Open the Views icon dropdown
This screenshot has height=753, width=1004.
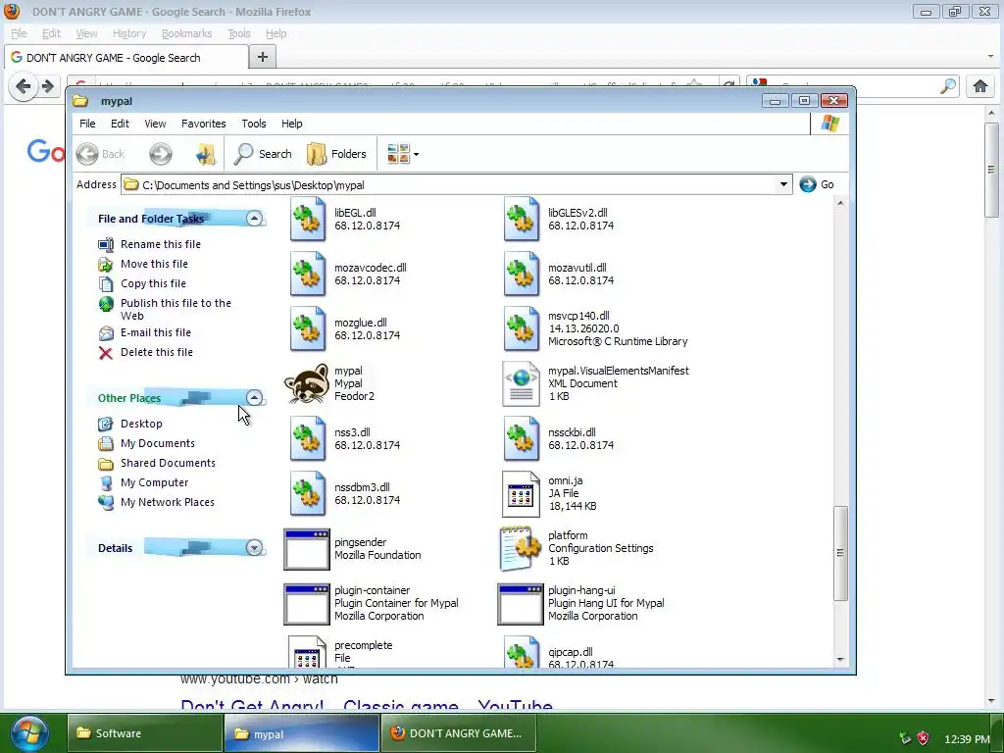(403, 154)
